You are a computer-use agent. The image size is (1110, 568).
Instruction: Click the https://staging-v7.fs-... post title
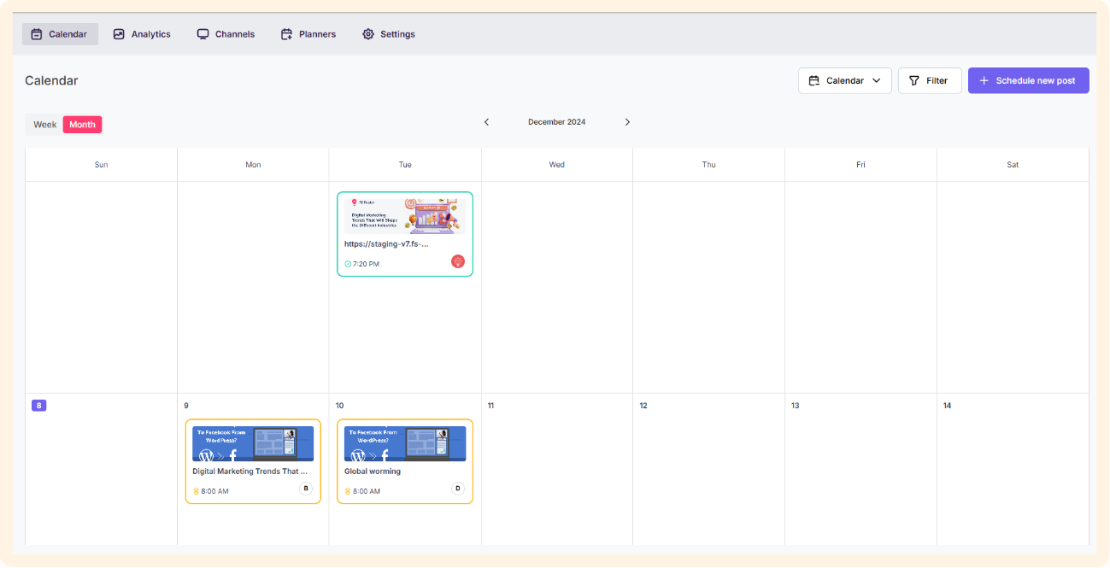click(386, 243)
